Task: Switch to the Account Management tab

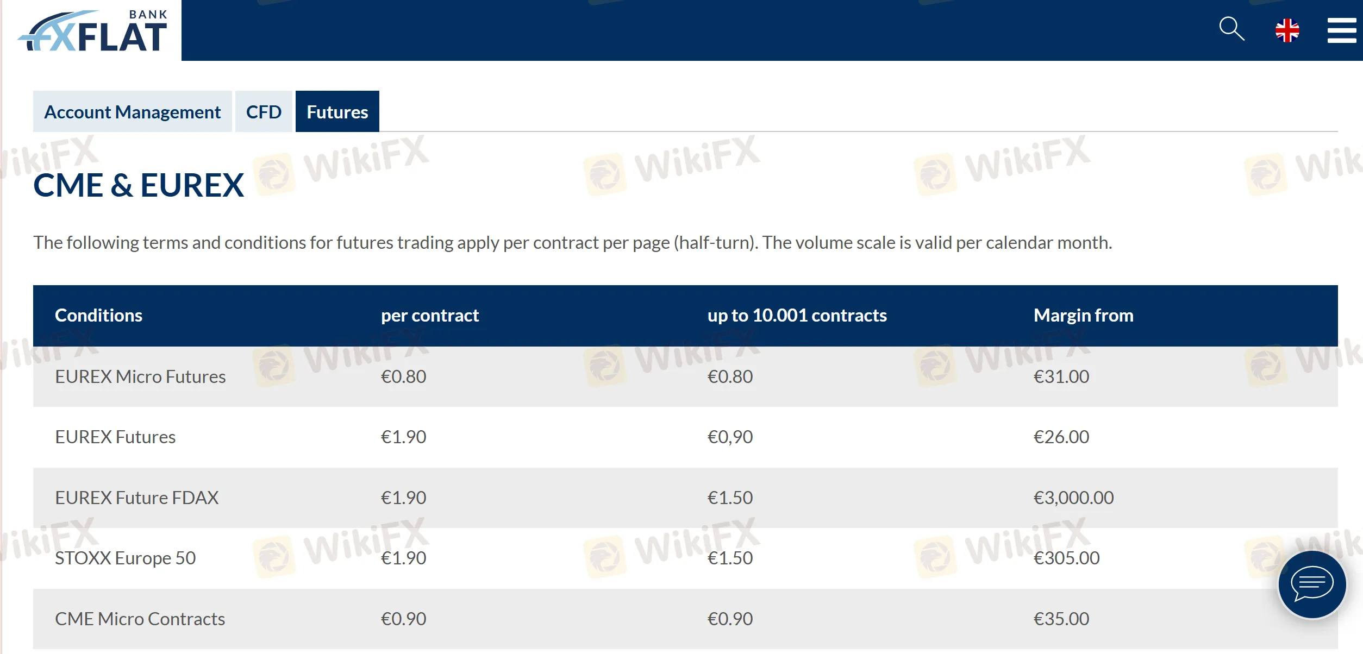Action: [132, 112]
